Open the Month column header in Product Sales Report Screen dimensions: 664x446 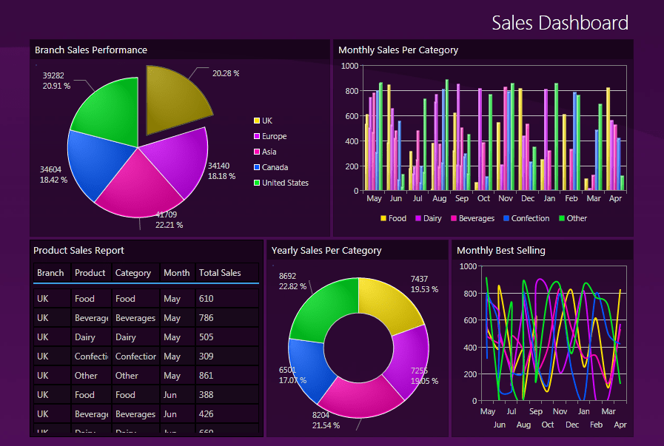point(176,272)
